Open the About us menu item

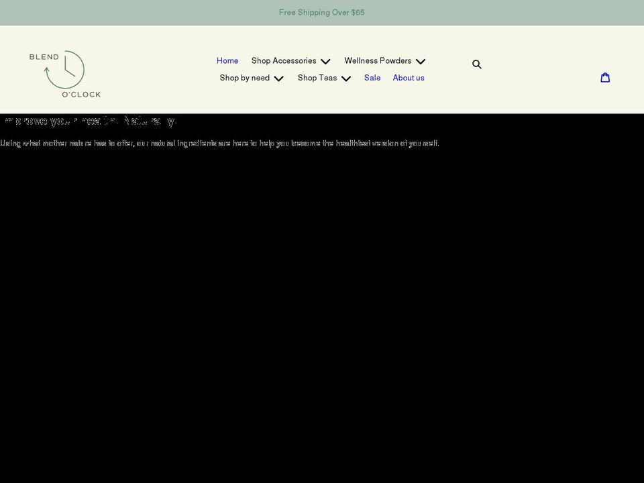(409, 78)
